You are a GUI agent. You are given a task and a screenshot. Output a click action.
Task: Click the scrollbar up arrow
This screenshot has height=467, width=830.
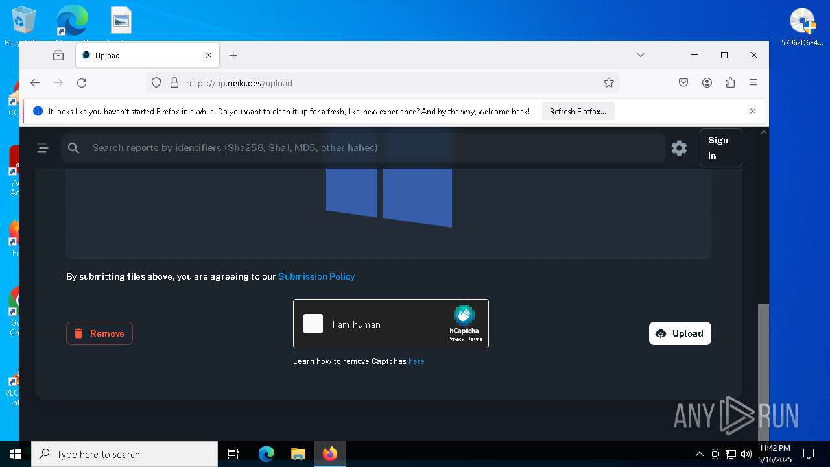[763, 132]
